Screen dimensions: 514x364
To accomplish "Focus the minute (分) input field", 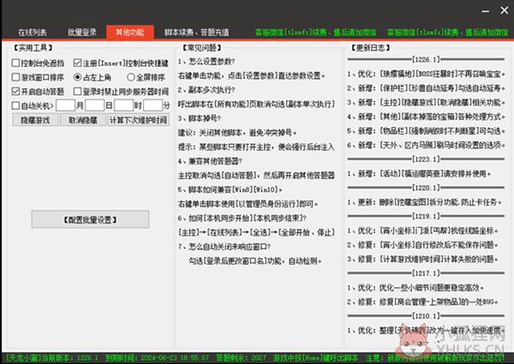I will tap(152, 105).
